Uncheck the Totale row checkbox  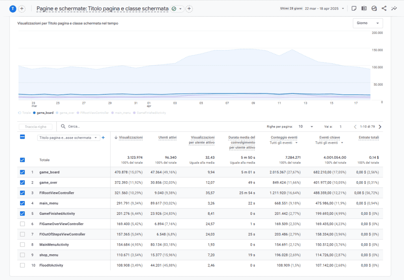pos(22,160)
